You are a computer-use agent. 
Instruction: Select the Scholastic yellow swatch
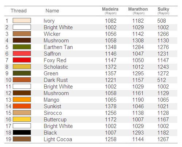click(x=22, y=67)
